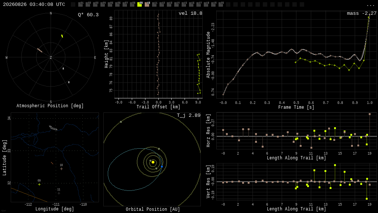Select station box 01 in top strip
Viewport: 378px width, 213px height.
click(81, 4)
